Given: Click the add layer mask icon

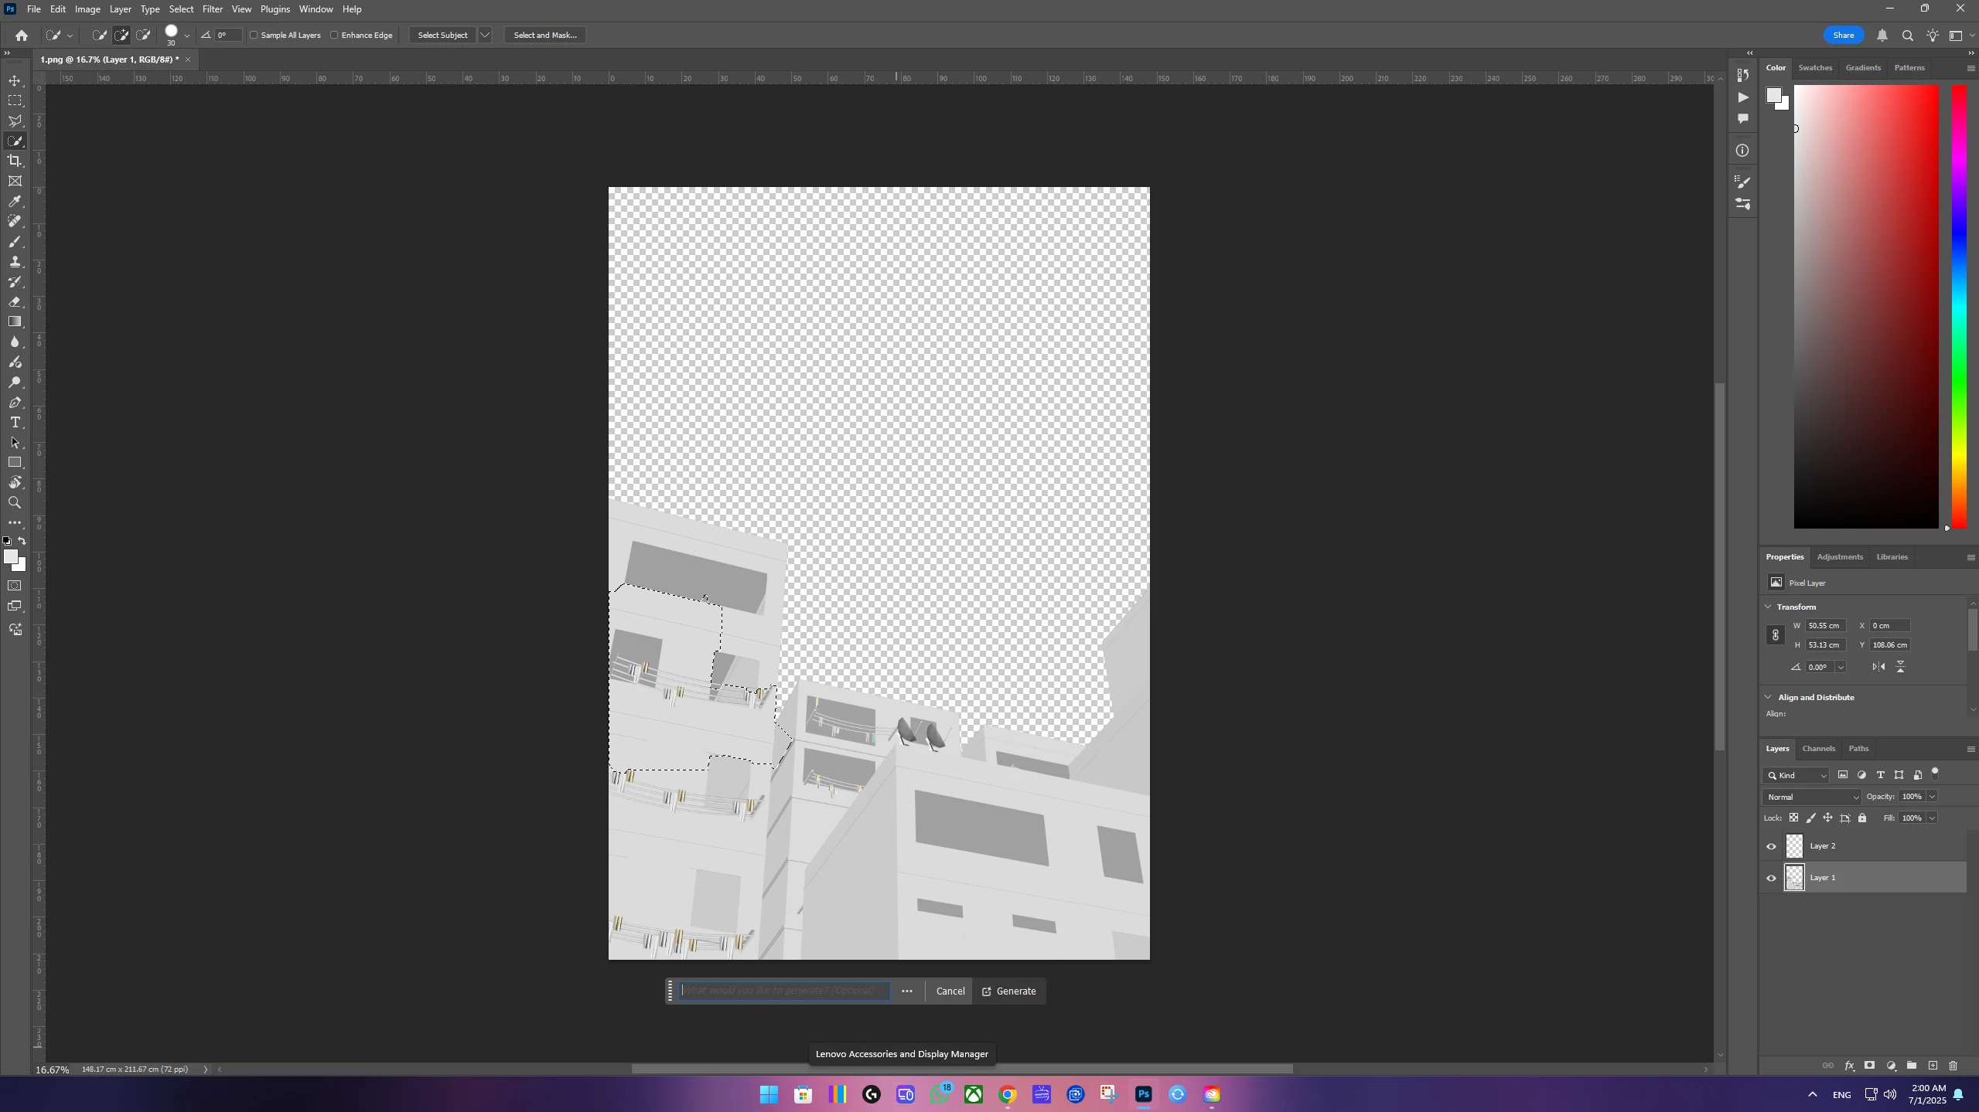Looking at the screenshot, I should click(1869, 1066).
